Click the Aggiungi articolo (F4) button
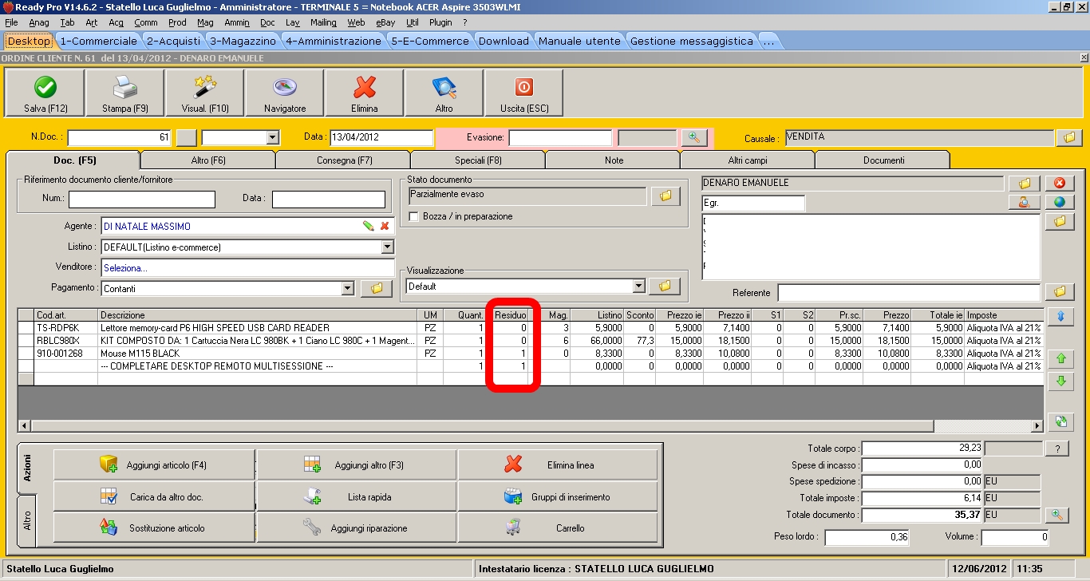Screen dimensions: 1090x581 tap(155, 464)
